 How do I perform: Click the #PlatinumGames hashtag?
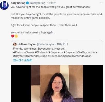click(24, 52)
